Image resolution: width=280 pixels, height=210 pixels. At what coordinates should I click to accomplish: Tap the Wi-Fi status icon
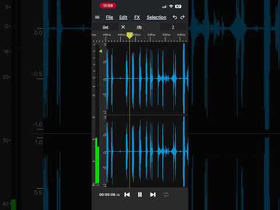tap(171, 6)
